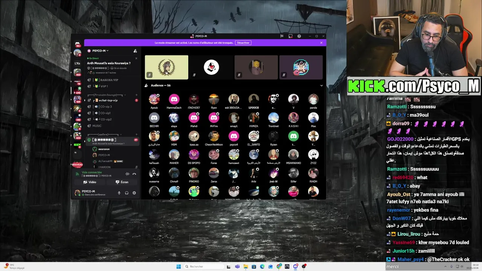Open Task View on taskbar
This screenshot has height=271, width=482.
point(229,266)
